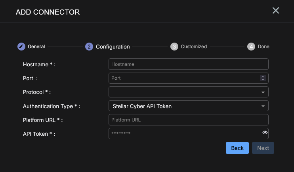
Task: Focus the Platform URL input field
Action: click(x=189, y=120)
